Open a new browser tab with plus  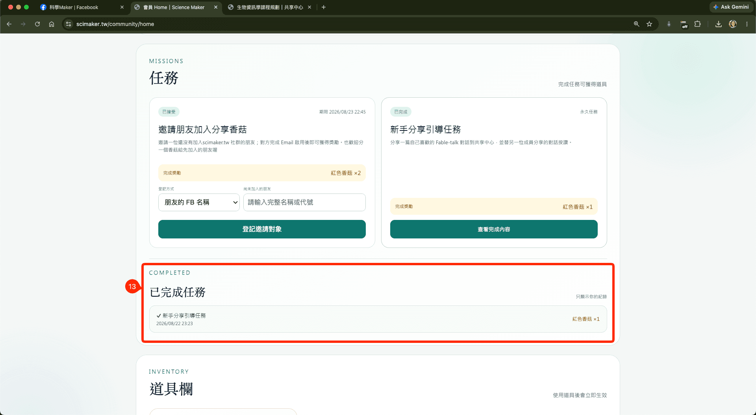tap(324, 7)
